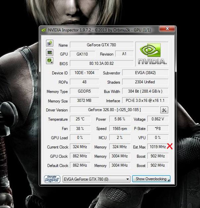
Task: Click the Power value 5.86 %
Action: click(x=120, y=119)
